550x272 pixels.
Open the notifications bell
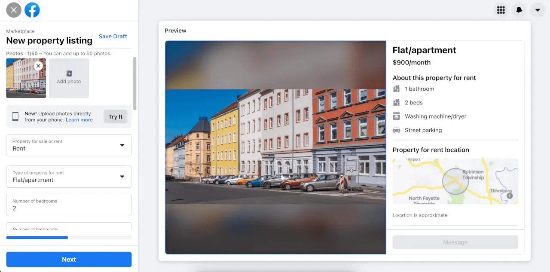tap(519, 9)
